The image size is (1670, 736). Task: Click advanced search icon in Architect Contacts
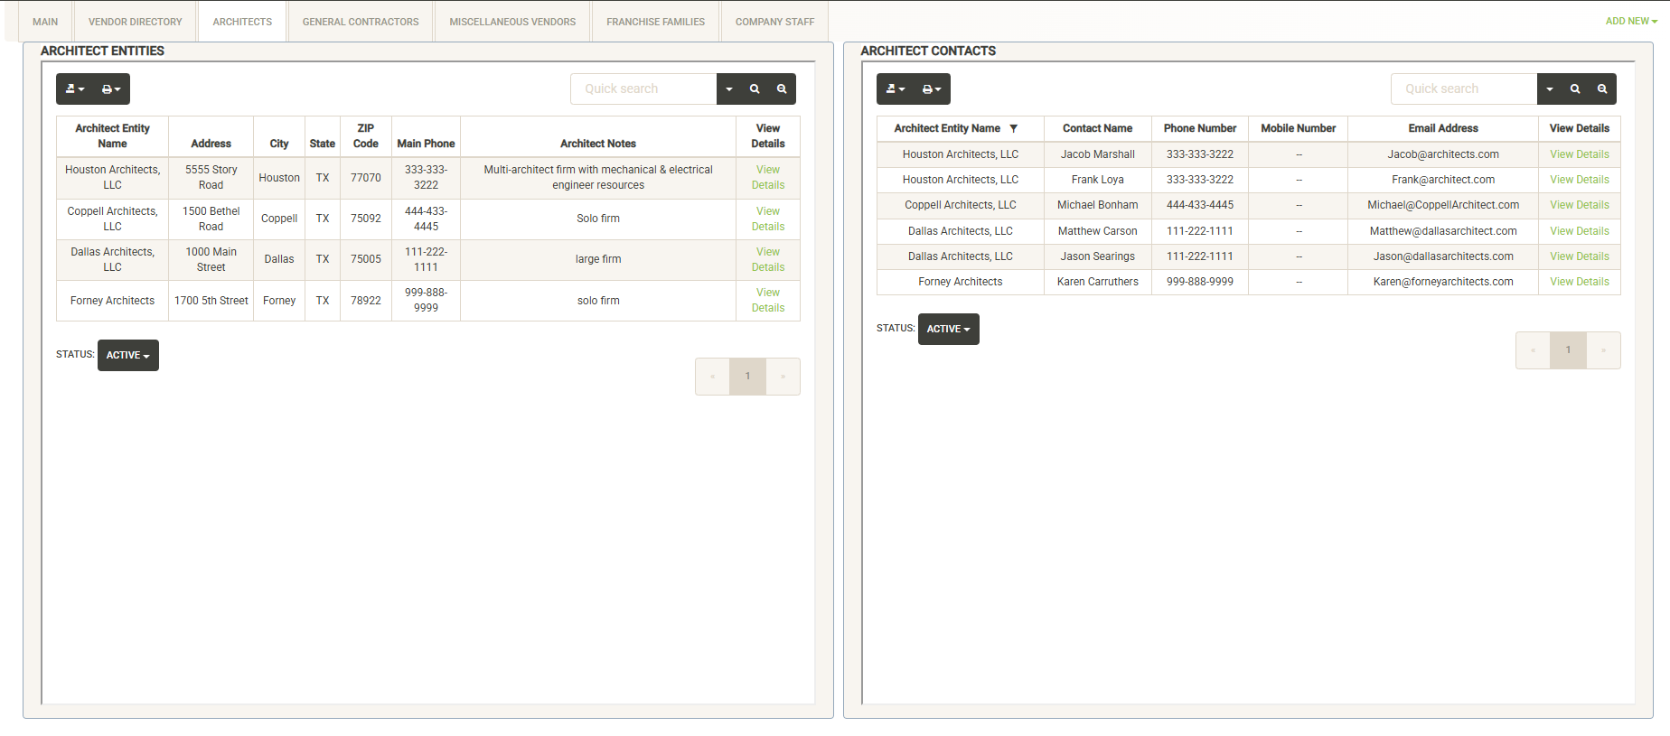pos(1602,89)
